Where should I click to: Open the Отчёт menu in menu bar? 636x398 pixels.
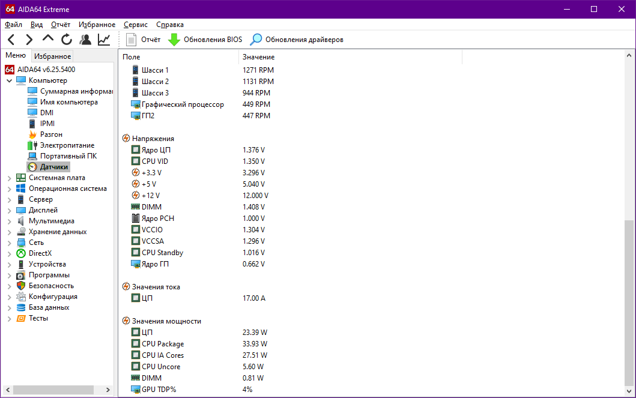point(61,25)
